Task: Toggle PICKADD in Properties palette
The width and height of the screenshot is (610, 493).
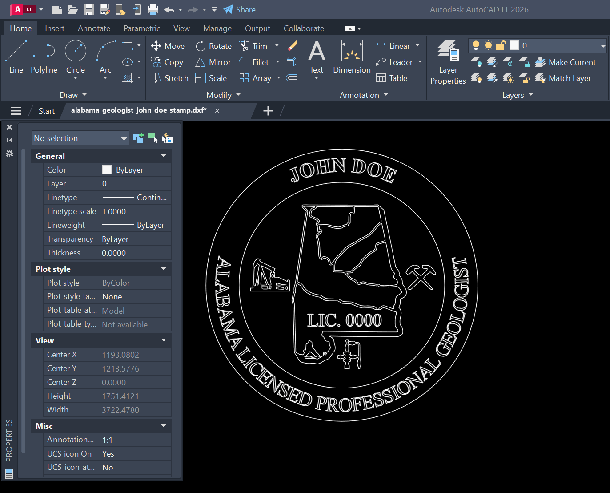Action: pos(138,138)
